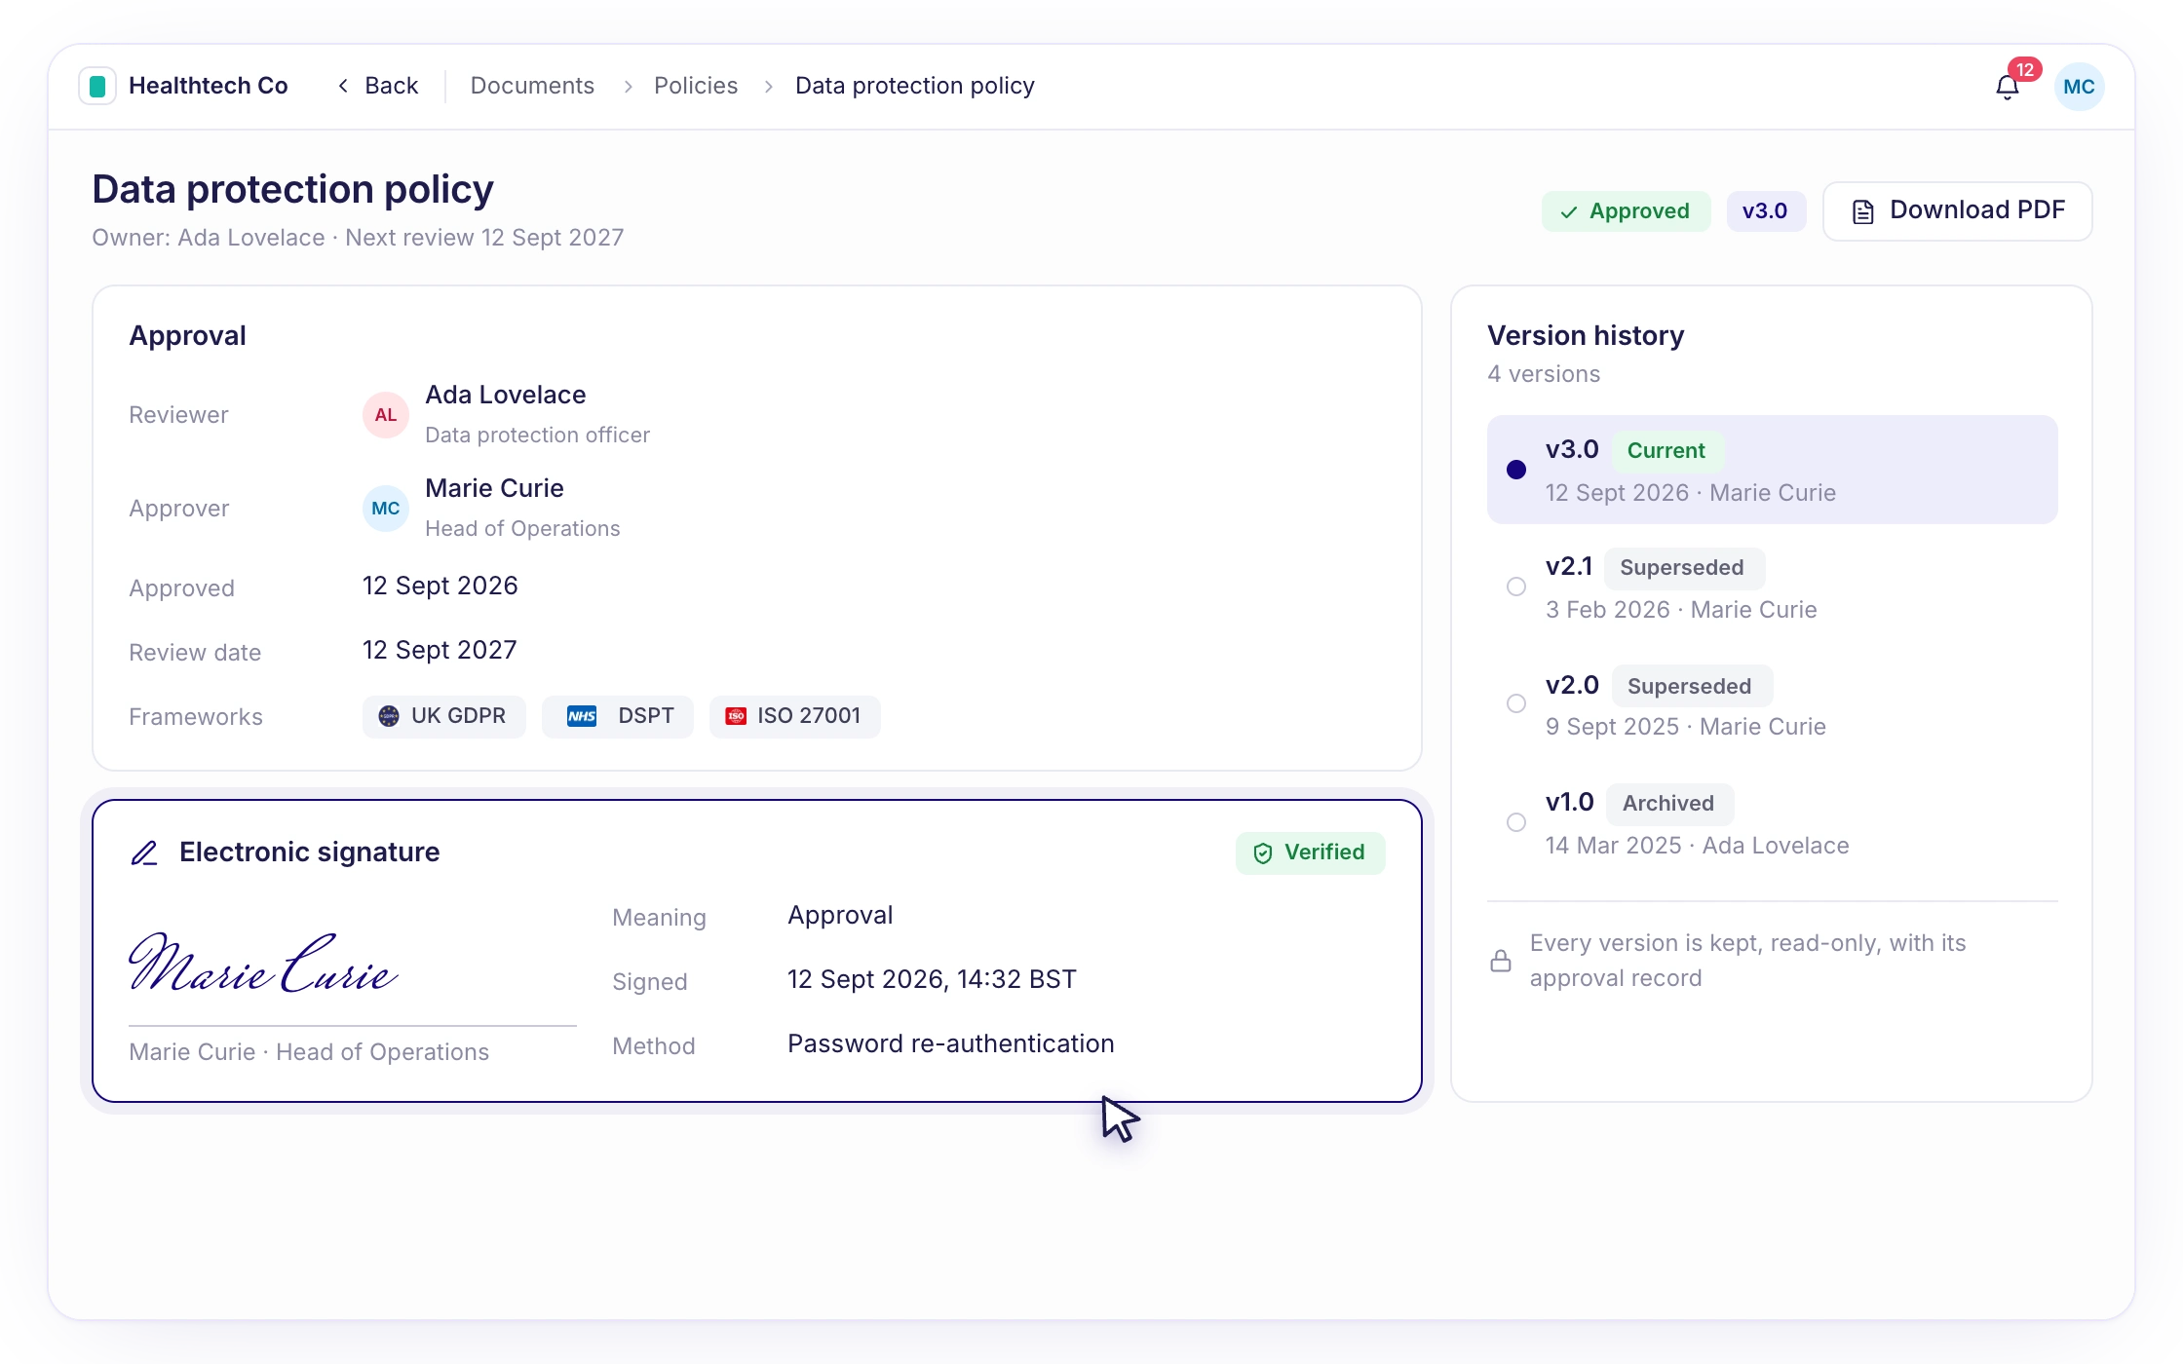Click the ISO 27001 framework icon
Screen dimensions: 2183x1364
(736, 716)
